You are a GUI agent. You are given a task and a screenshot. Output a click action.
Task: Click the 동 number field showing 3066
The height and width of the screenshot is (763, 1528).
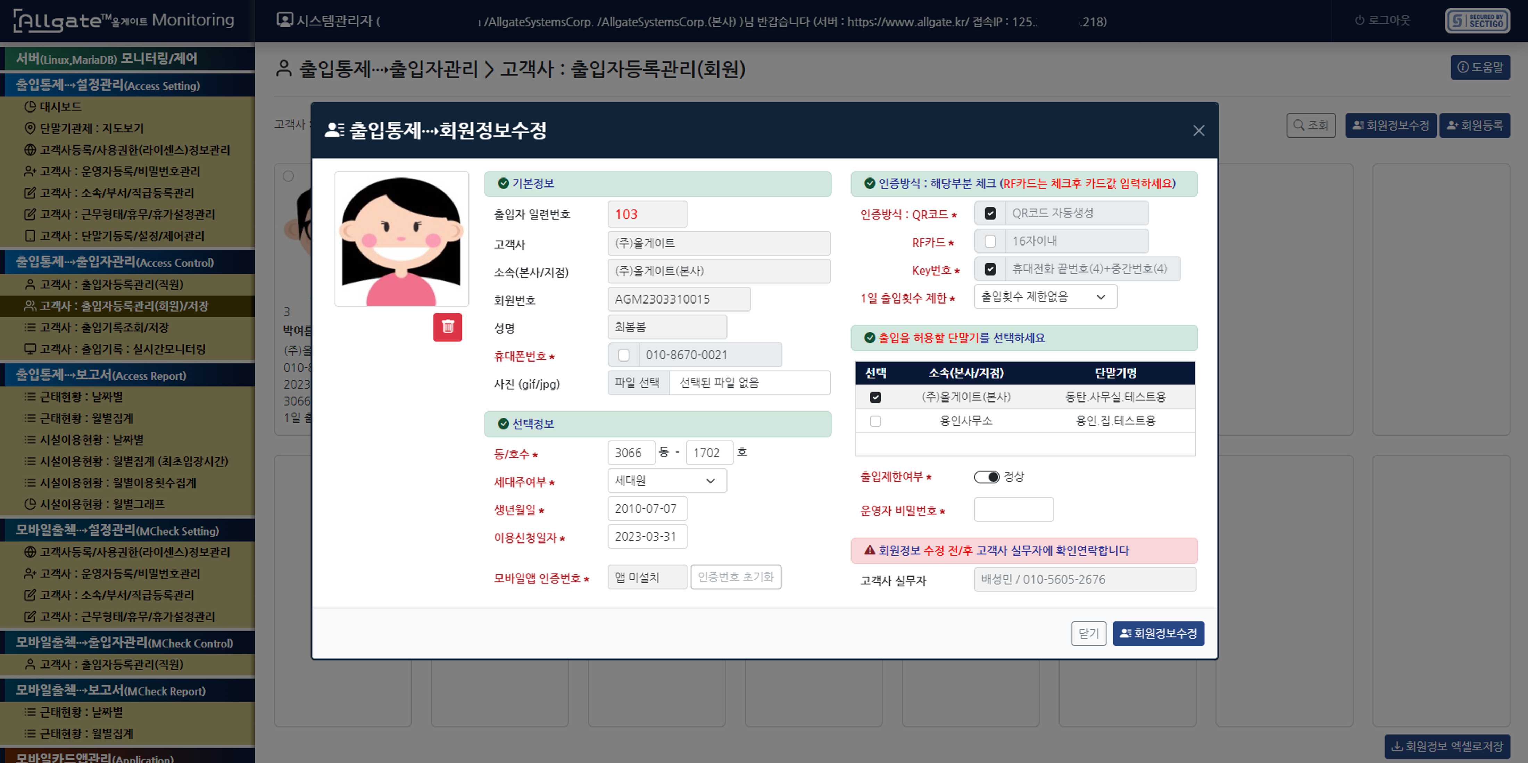631,453
